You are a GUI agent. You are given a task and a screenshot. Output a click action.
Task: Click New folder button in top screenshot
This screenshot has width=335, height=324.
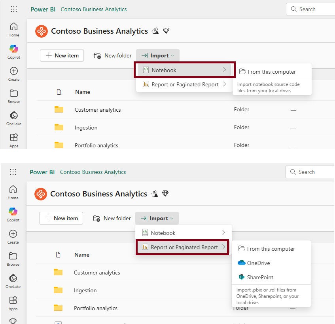tap(113, 55)
